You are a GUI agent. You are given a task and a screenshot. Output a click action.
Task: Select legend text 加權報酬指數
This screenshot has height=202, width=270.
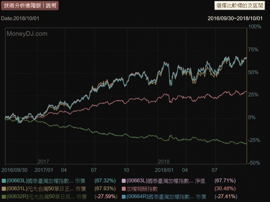(x=142, y=189)
